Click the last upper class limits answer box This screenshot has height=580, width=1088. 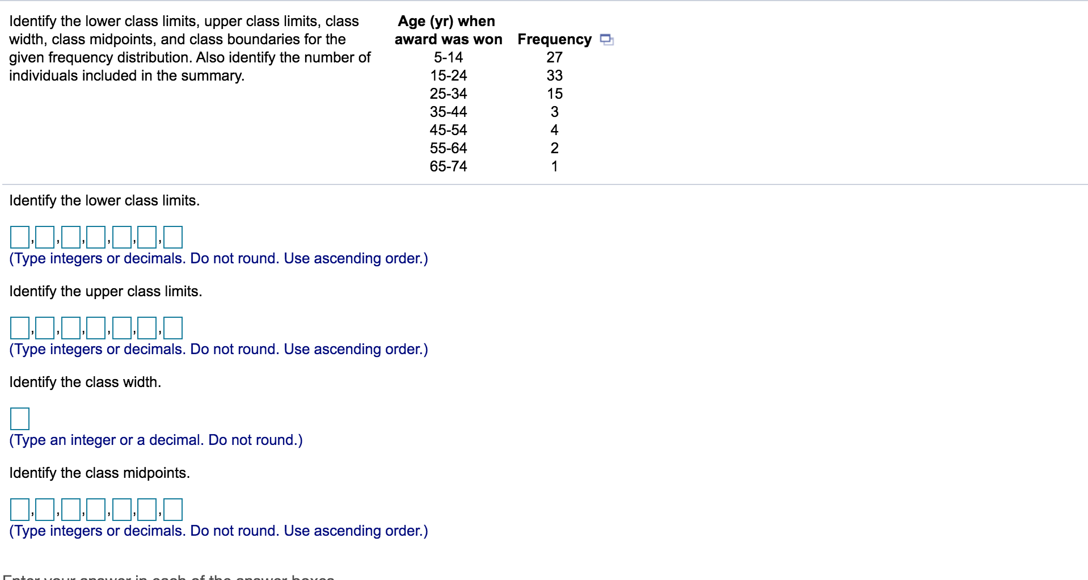click(173, 328)
